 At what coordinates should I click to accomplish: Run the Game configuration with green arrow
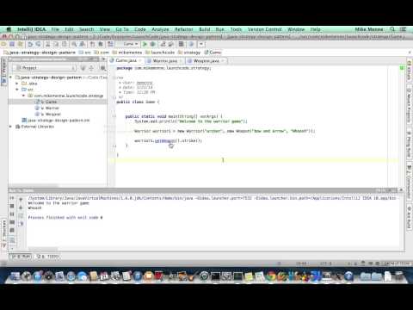[145, 44]
